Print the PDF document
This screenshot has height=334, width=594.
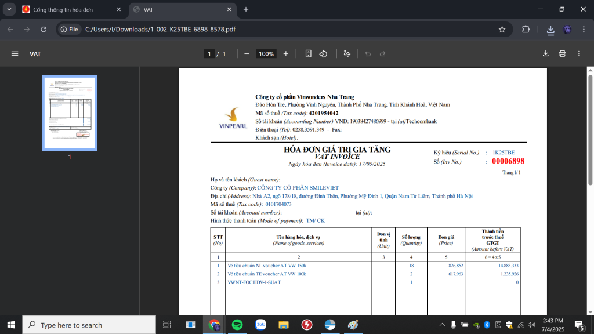pos(562,54)
